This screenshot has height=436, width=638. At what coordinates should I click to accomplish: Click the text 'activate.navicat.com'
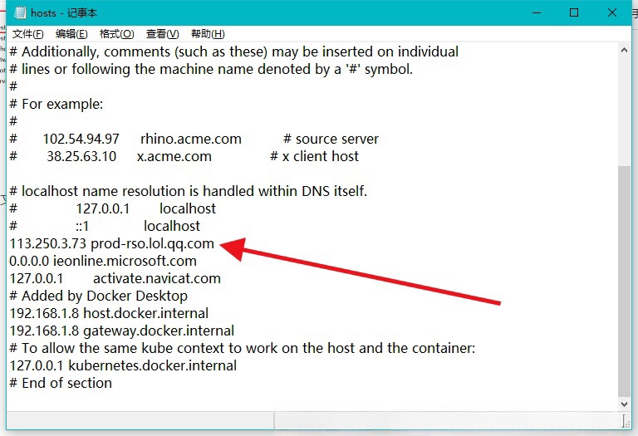coord(157,278)
